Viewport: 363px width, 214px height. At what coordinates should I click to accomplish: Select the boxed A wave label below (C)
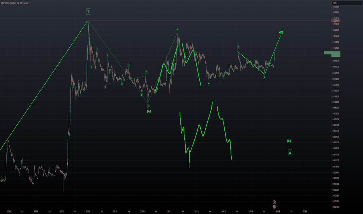tap(290, 153)
